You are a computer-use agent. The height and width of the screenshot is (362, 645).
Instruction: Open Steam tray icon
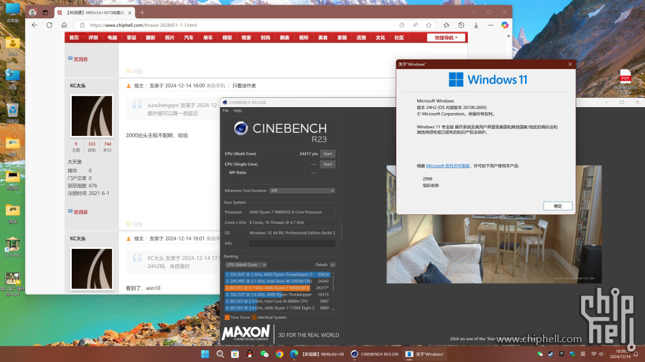(551, 354)
